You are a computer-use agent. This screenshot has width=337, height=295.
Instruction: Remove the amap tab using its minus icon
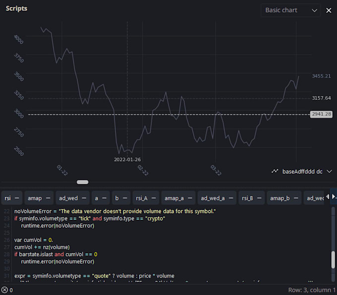pyautogui.click(x=48, y=198)
